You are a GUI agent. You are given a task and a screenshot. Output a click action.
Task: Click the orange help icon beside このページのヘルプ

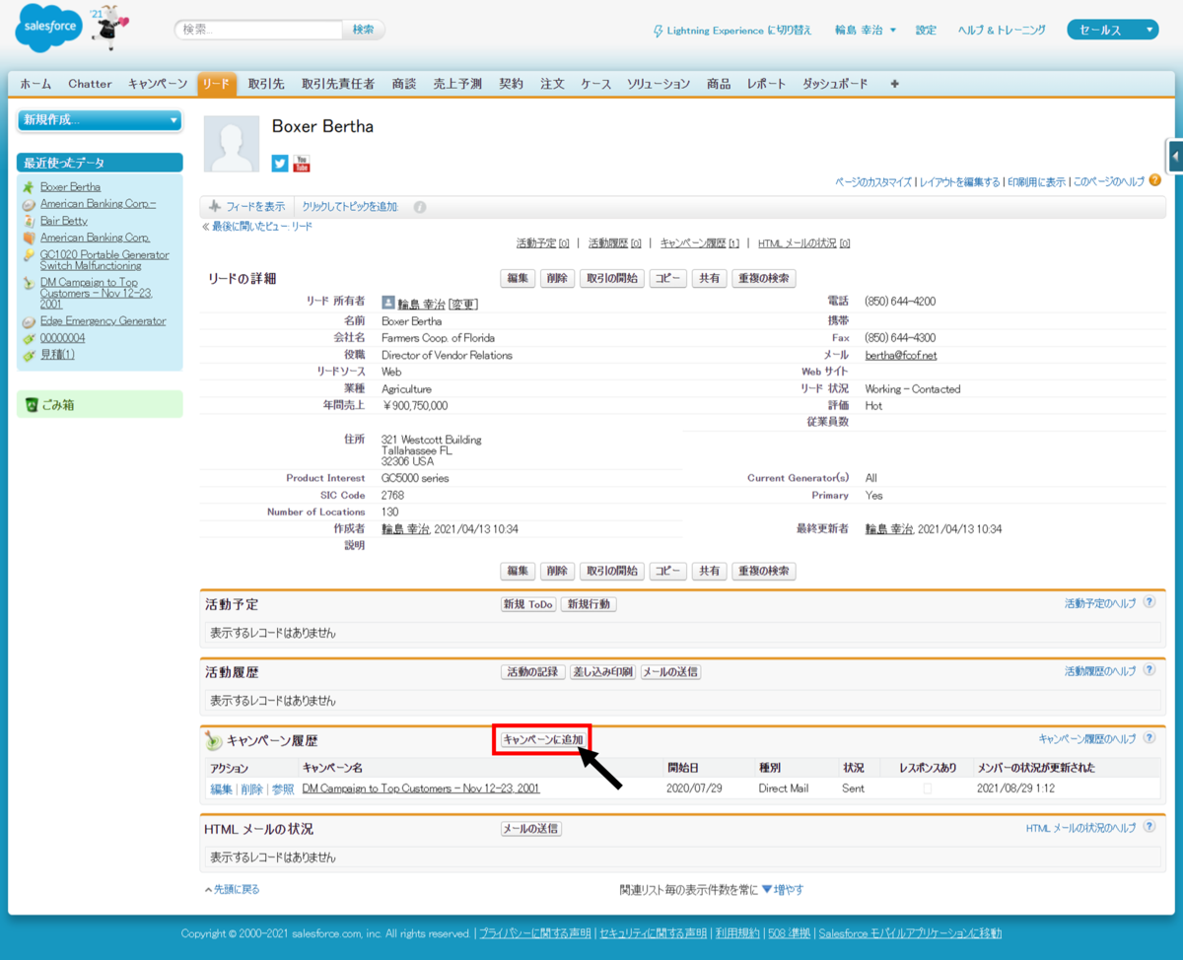coord(1155,180)
